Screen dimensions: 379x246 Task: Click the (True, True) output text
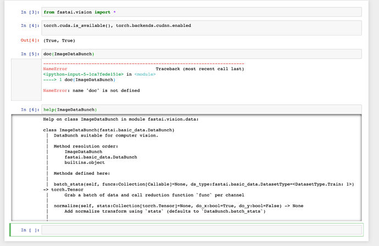(x=59, y=40)
